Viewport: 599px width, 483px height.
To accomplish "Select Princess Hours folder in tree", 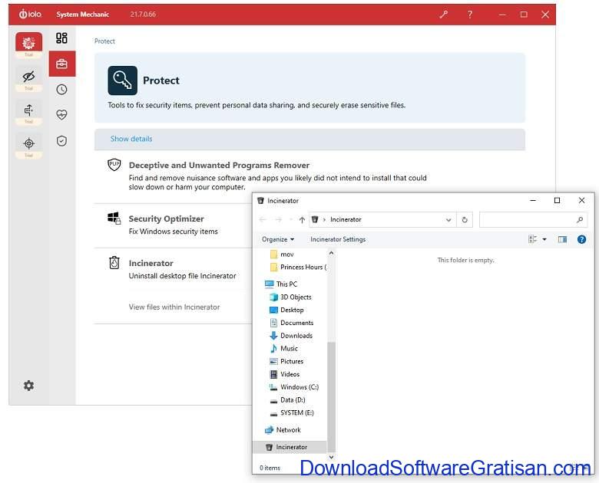I will pos(299,267).
